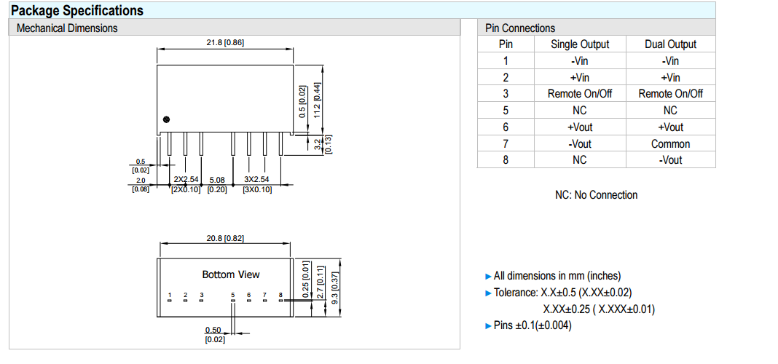Image resolution: width=778 pixels, height=364 pixels.
Task: Click the pin 5 pad in Bottom View
Action: 233,301
